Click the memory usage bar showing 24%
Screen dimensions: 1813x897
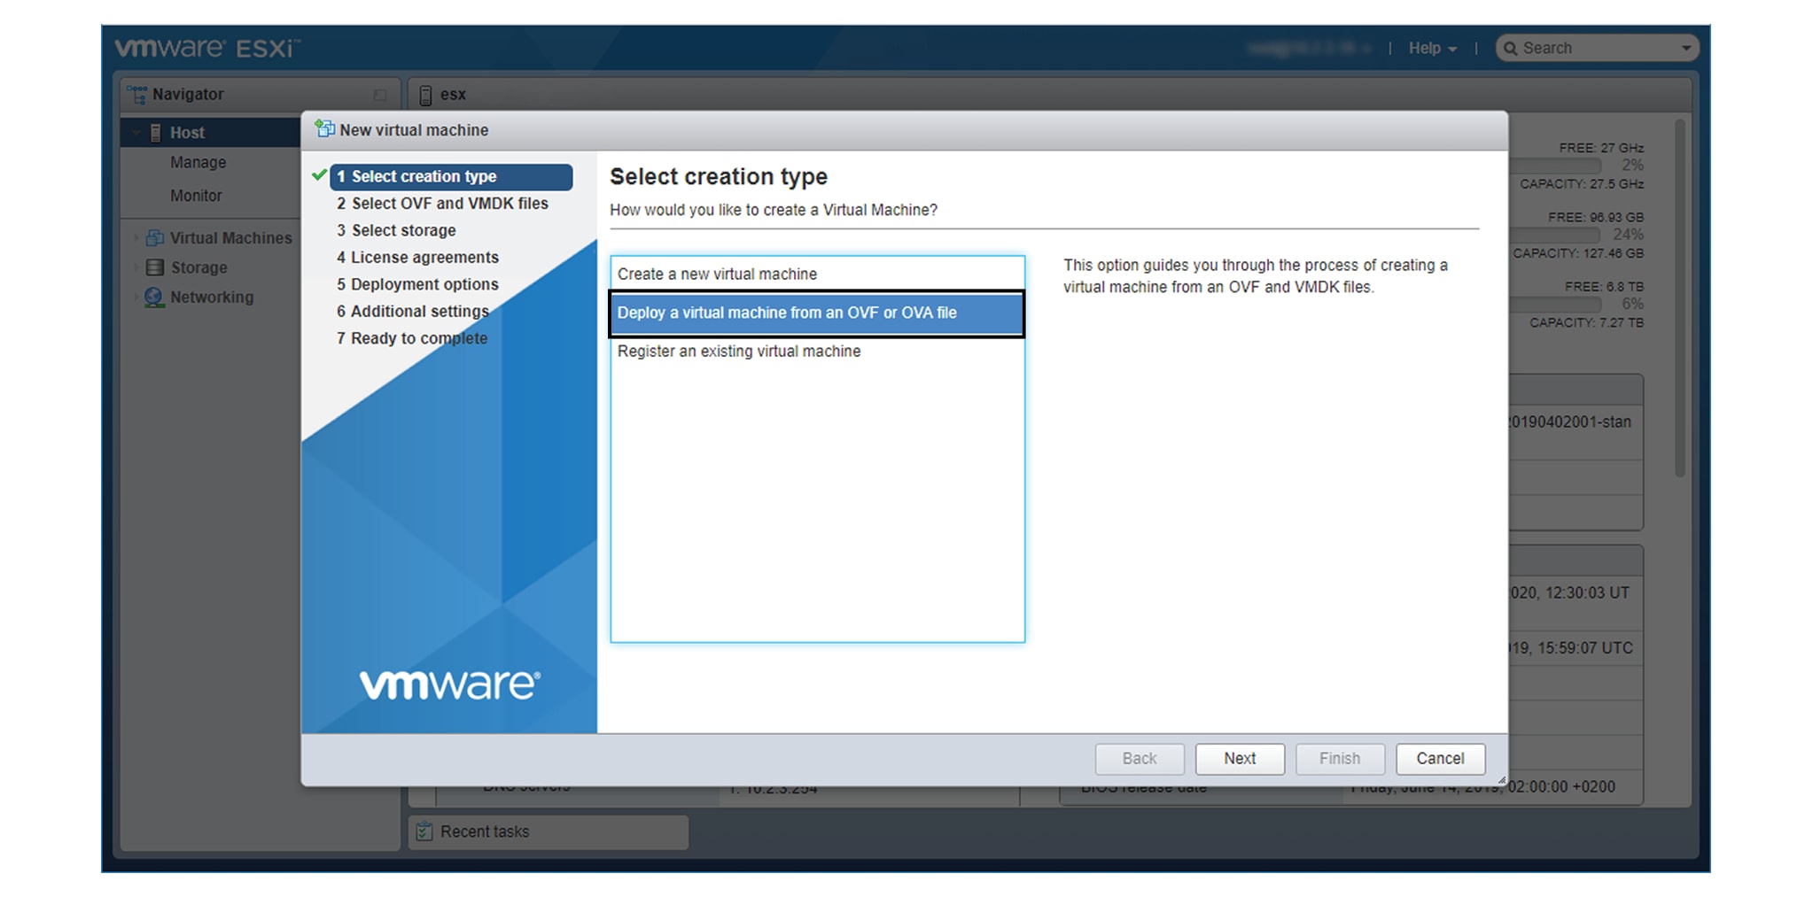click(1555, 235)
